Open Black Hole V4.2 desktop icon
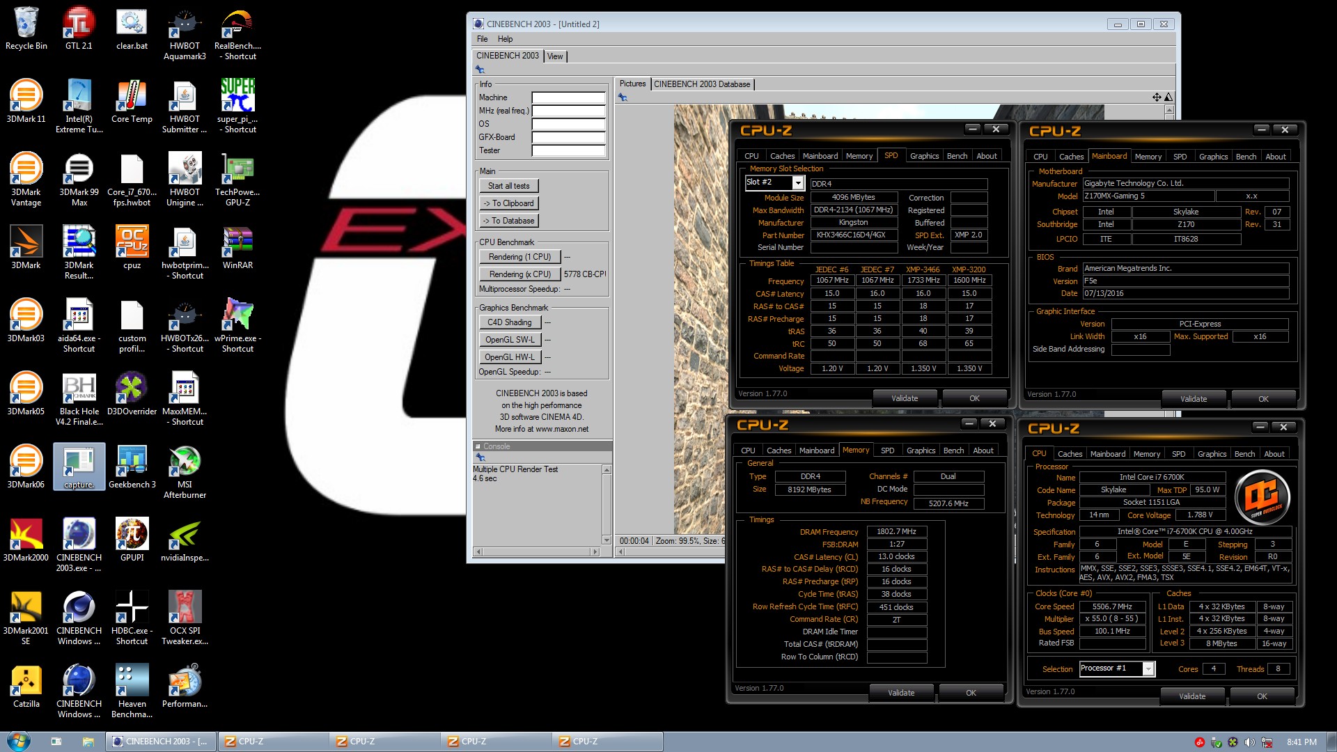Viewport: 1337px width, 752px height. point(79,399)
